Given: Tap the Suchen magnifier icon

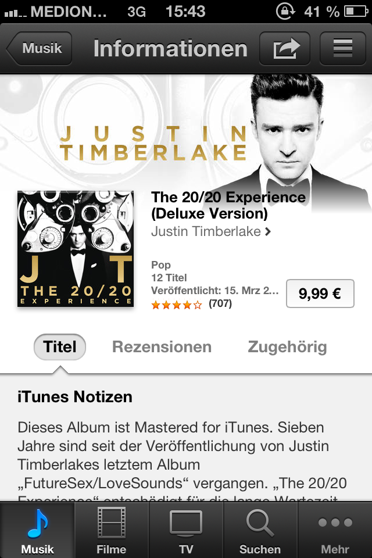Looking at the screenshot, I should pos(260,523).
